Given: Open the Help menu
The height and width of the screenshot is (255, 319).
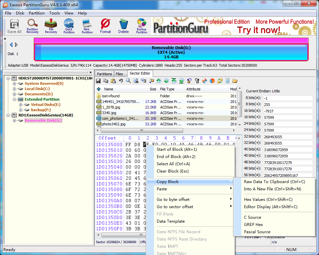Looking at the screenshot, I should 82,13.
